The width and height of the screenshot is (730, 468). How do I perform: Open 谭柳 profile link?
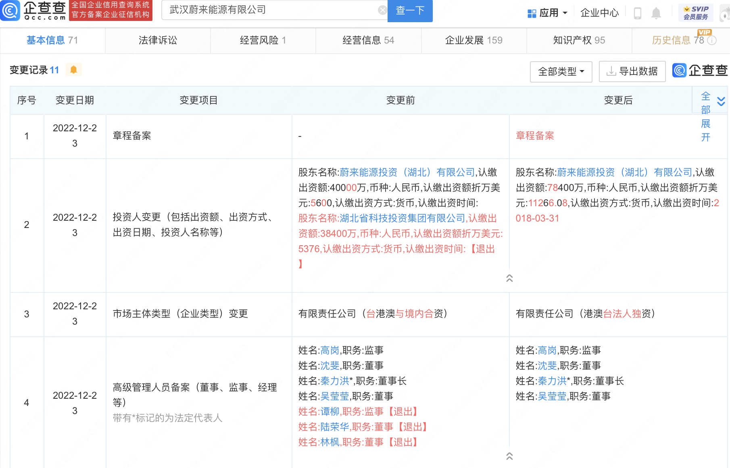(330, 412)
